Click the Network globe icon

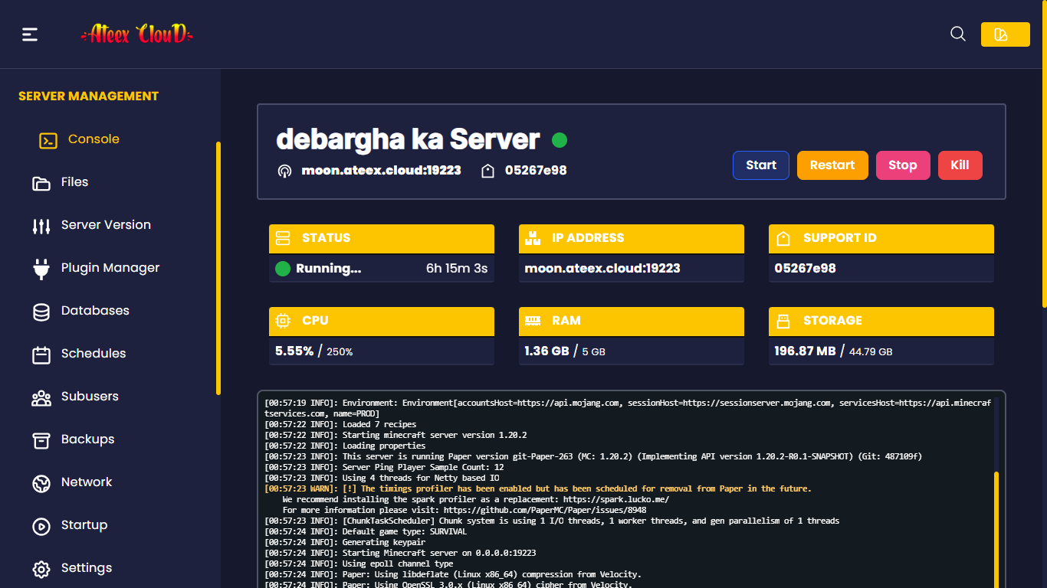click(x=41, y=482)
